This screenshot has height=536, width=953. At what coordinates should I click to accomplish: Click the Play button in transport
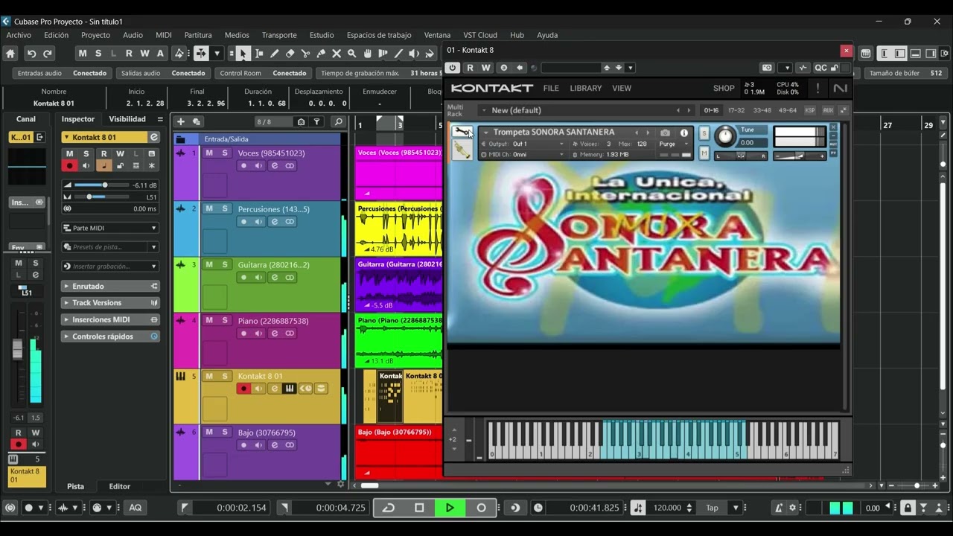coord(450,508)
